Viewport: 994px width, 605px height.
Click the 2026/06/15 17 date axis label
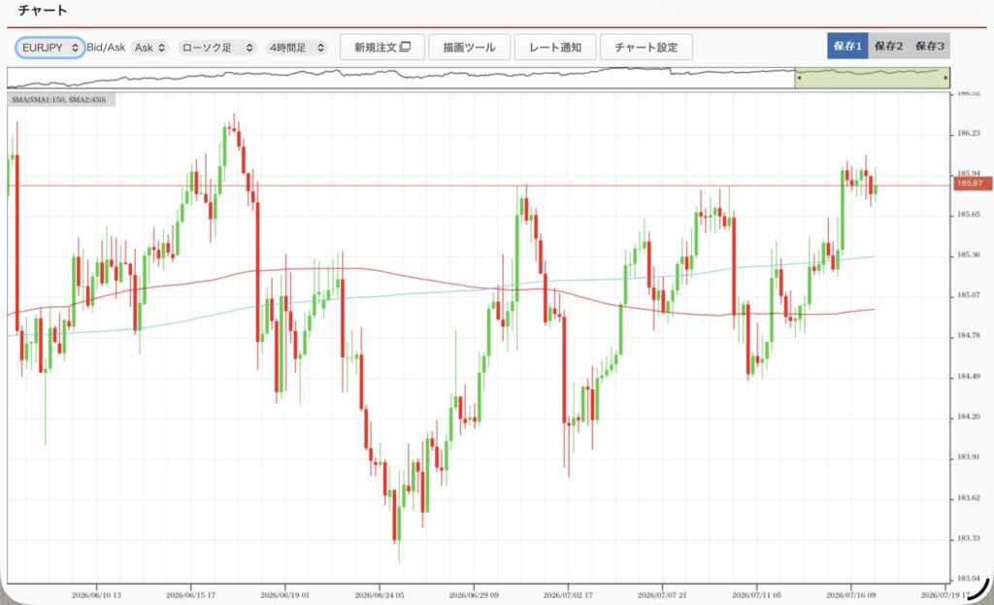191,595
